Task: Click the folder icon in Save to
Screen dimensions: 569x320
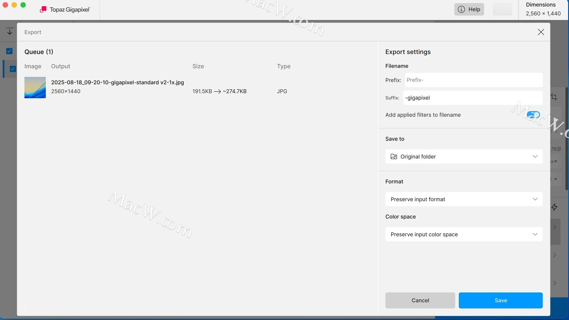Action: tap(394, 156)
